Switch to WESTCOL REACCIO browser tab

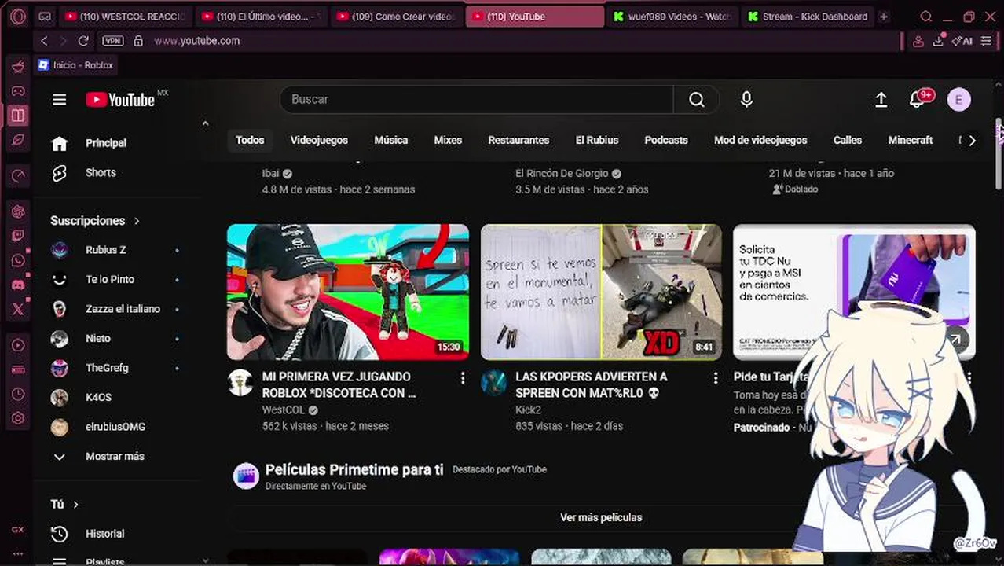(126, 17)
